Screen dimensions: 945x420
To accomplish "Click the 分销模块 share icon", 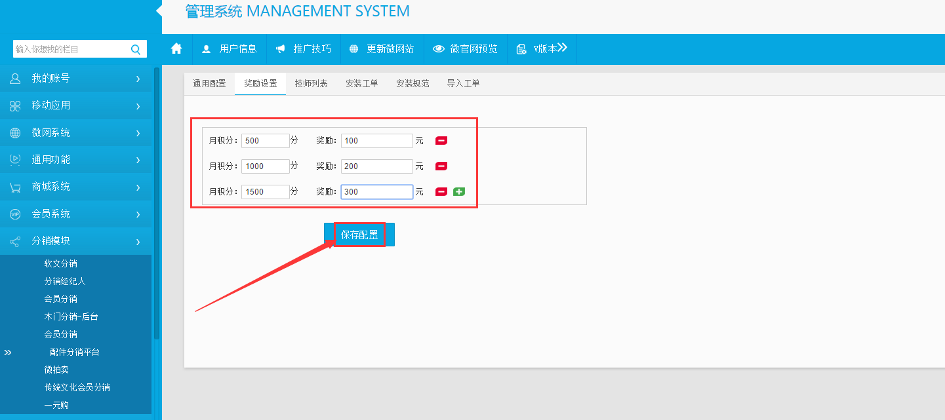I will coord(15,242).
